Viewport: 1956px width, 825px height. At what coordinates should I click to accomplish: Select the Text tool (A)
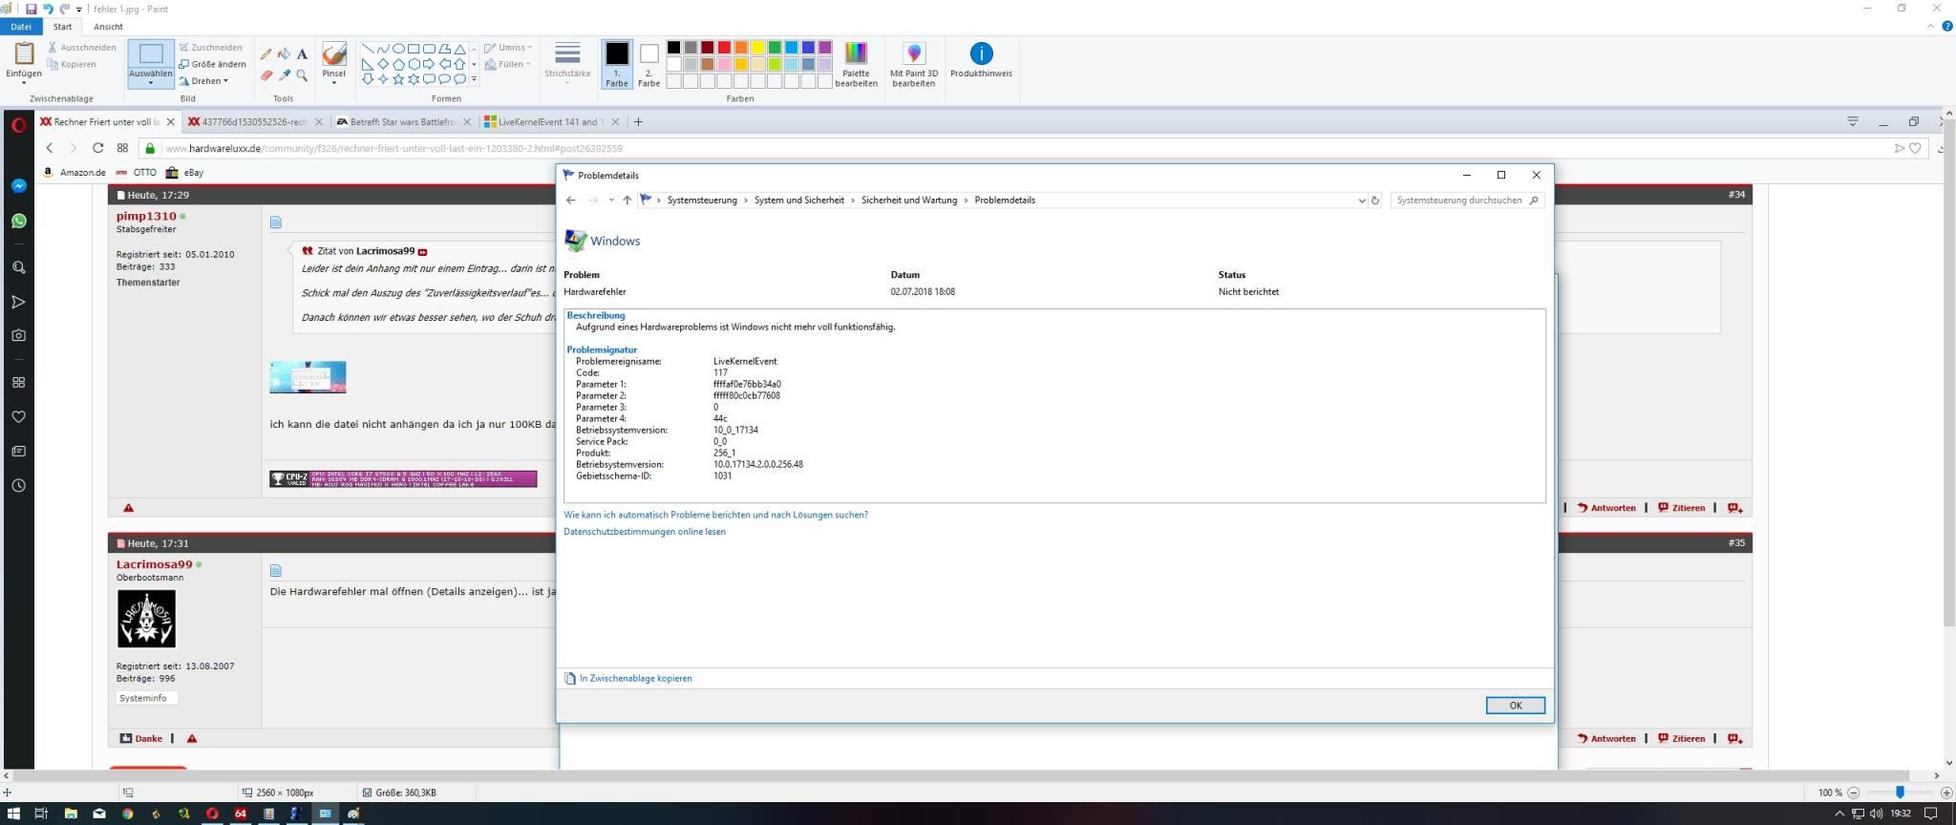tap(302, 54)
